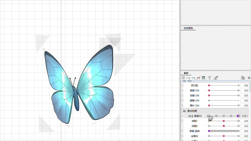Click the 晕眼 ON parameter slider
Screen dimensions: 251x141
[x=223, y=91]
